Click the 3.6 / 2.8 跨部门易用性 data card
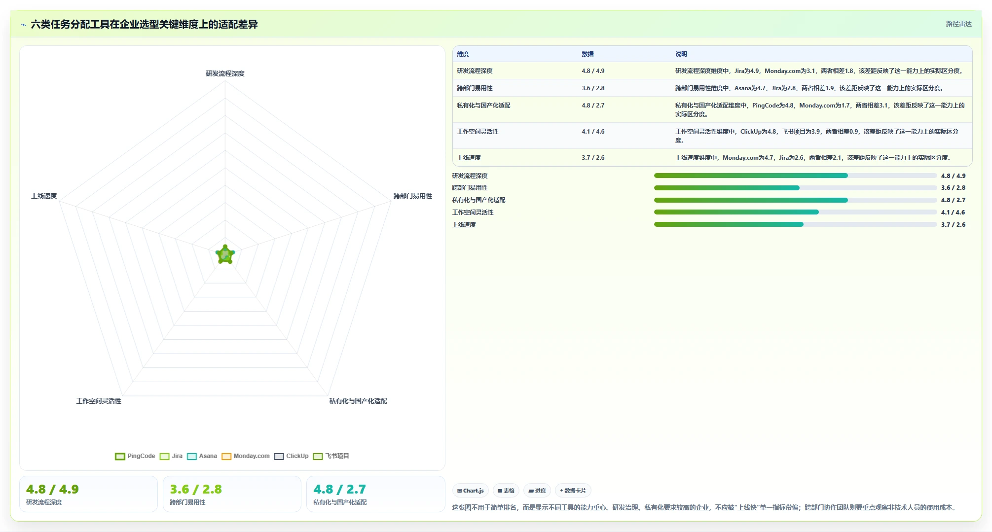992x532 pixels. [232, 494]
